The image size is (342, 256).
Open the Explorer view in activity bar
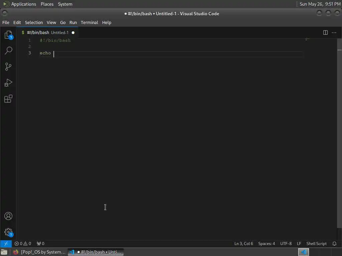[x=8, y=35]
